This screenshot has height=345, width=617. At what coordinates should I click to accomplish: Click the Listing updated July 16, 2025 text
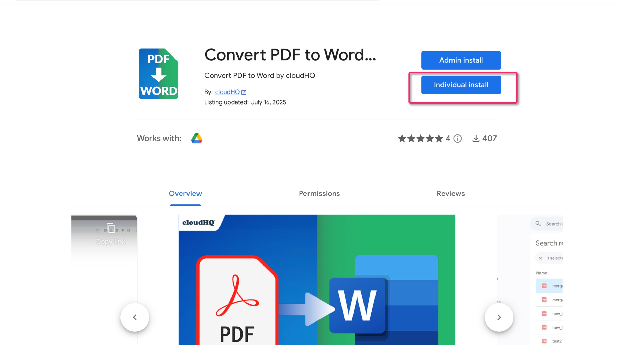pos(245,102)
